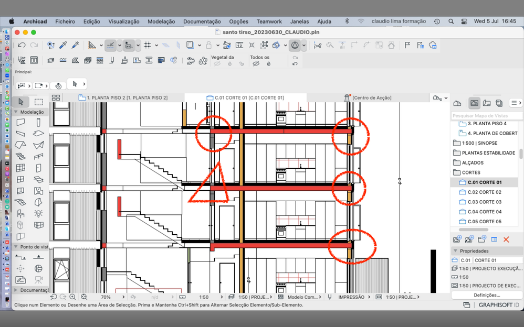
Task: Switch Navigator to the Project Map icon
Action: (x=458, y=103)
